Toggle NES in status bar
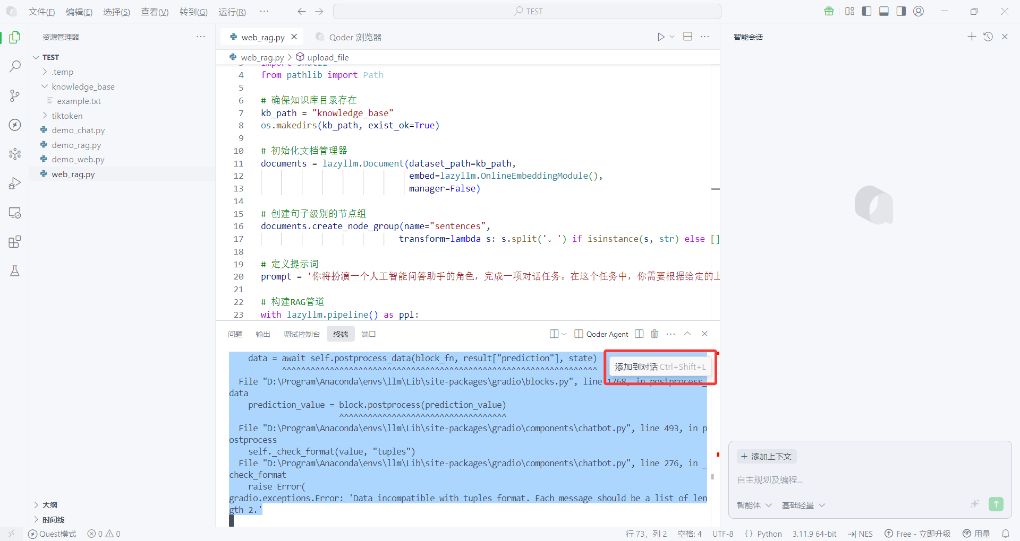 coord(861,534)
